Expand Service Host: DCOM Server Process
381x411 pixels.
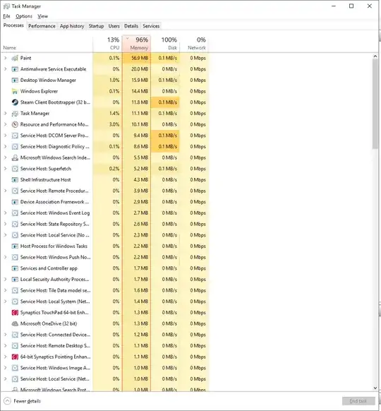[5, 136]
